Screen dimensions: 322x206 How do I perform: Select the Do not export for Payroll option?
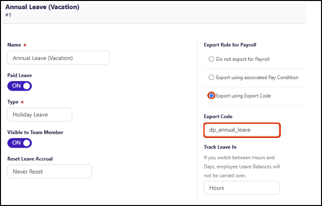pos(211,59)
